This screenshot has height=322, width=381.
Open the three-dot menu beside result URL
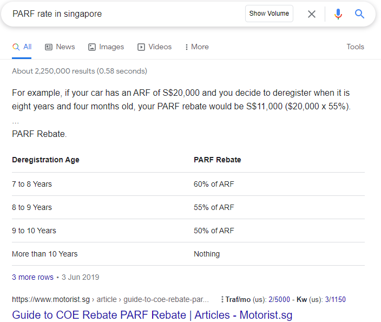pyautogui.click(x=222, y=299)
